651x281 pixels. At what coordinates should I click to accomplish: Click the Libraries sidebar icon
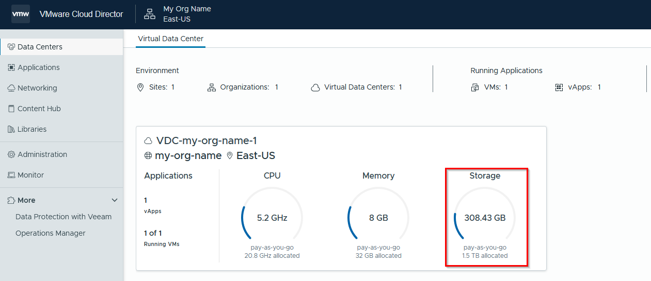click(11, 129)
